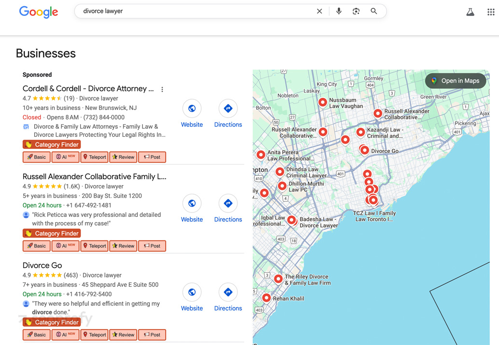Select Badesha Law Divorce Lawyer map pin
Screen dimensions: 499x345
[x=291, y=220]
